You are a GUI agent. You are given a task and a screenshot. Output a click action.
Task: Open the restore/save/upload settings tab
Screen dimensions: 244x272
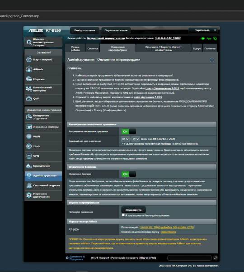pos(163,49)
